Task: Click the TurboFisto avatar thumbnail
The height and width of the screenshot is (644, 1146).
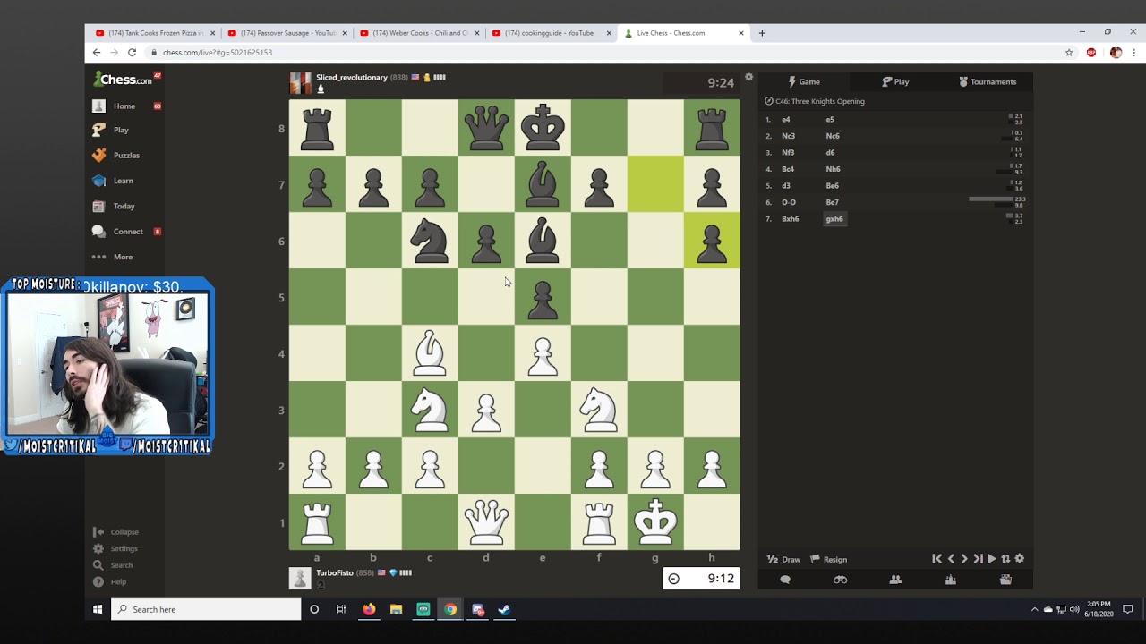Action: [300, 578]
